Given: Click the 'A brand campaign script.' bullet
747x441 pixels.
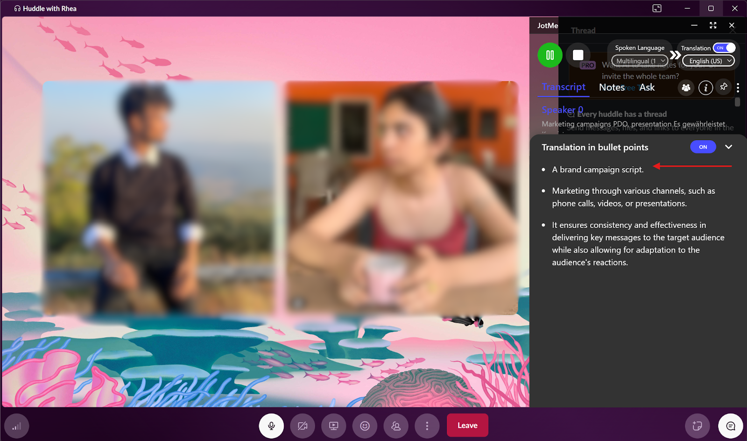Looking at the screenshot, I should (598, 170).
